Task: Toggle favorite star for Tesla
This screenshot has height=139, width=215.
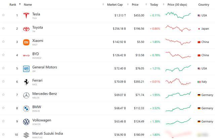Action: [3, 16]
